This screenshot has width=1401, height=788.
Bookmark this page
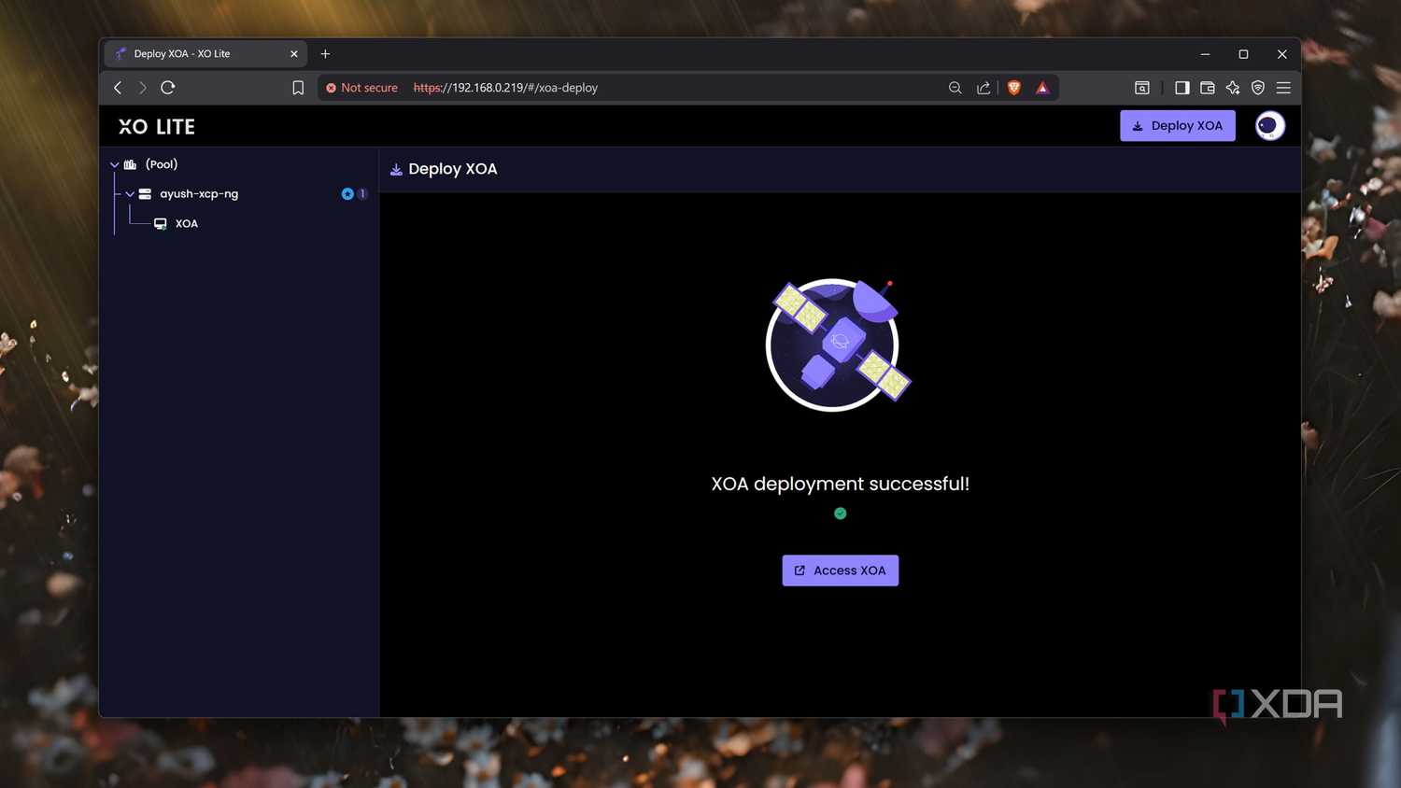(x=298, y=88)
